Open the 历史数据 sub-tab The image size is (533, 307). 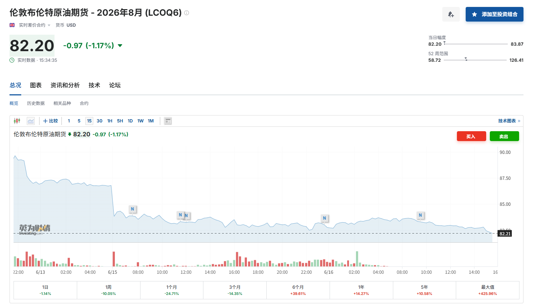coord(36,103)
